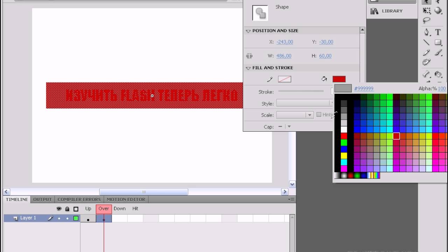The image size is (448, 252).
Task: Select the Text tool
Action: click(438, 32)
